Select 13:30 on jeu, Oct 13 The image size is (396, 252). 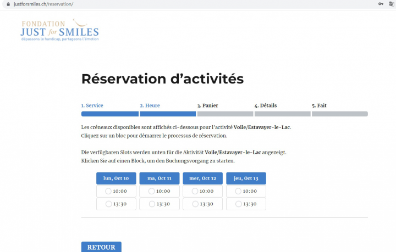point(246,204)
